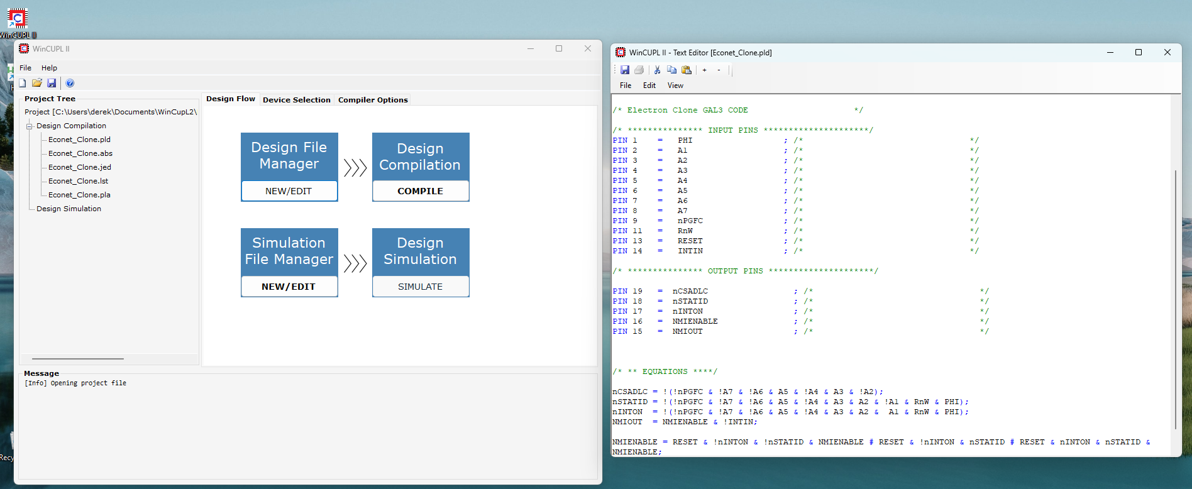The width and height of the screenshot is (1192, 489).
Task: Click the minus zoom-out toolbar button
Action: pos(719,70)
